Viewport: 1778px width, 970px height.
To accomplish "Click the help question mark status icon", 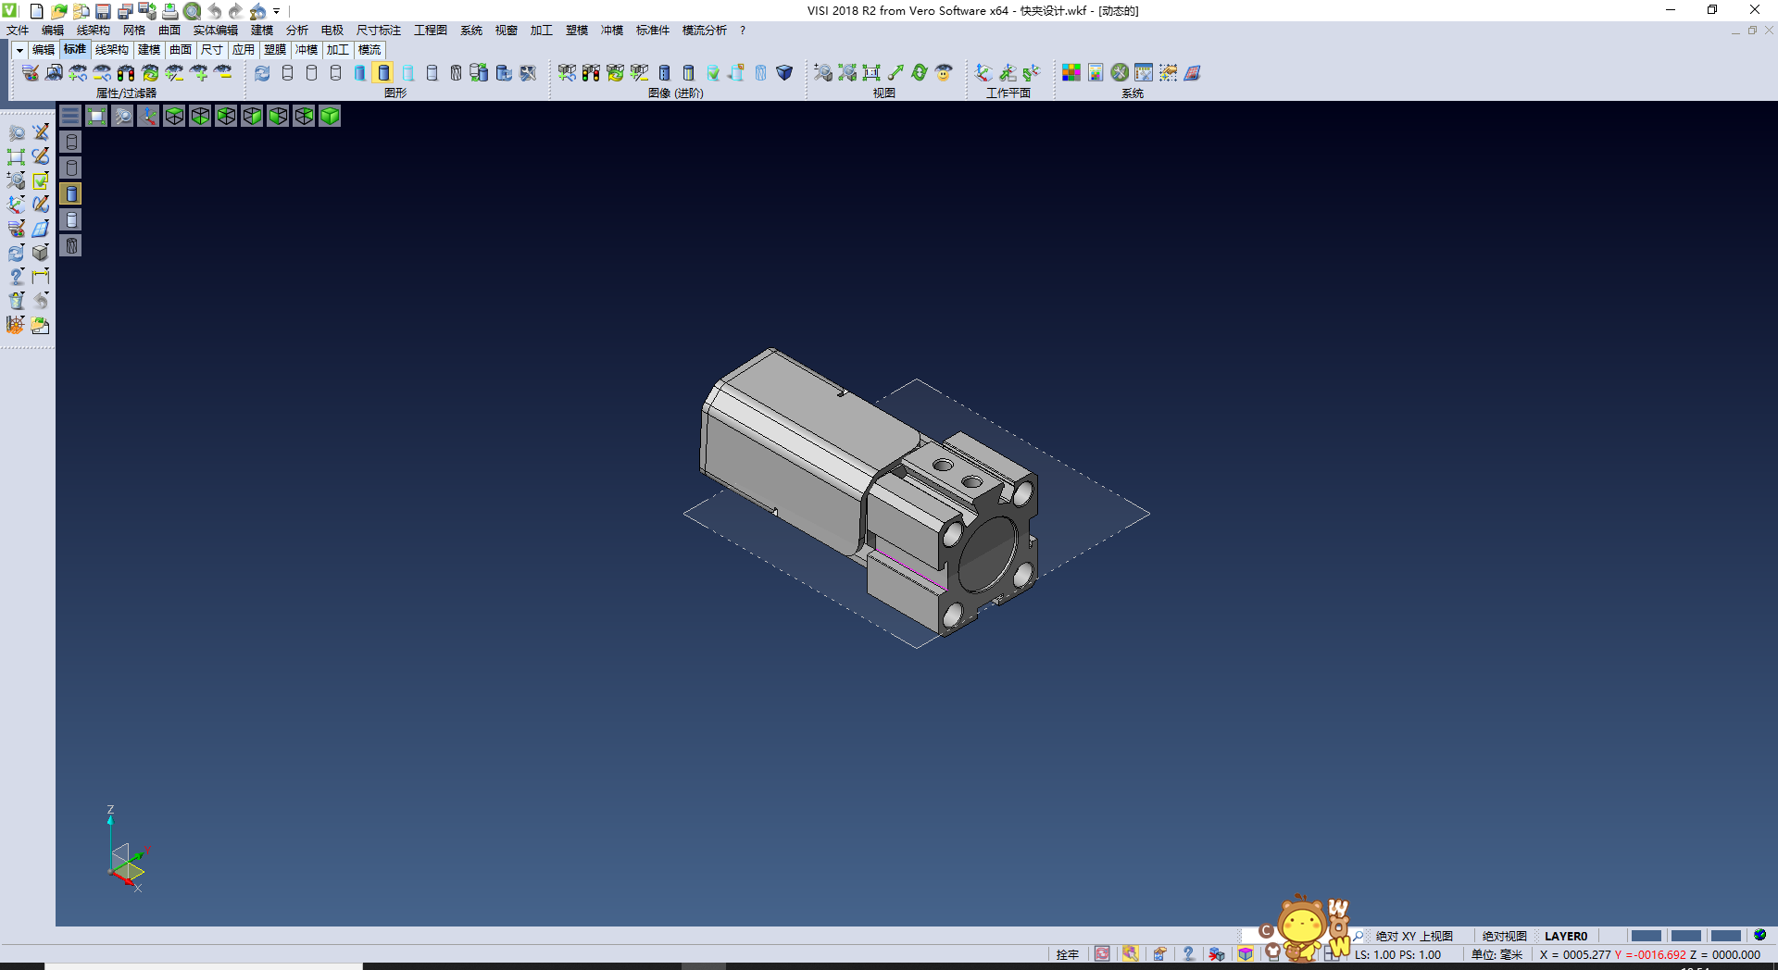I will pyautogui.click(x=1188, y=953).
